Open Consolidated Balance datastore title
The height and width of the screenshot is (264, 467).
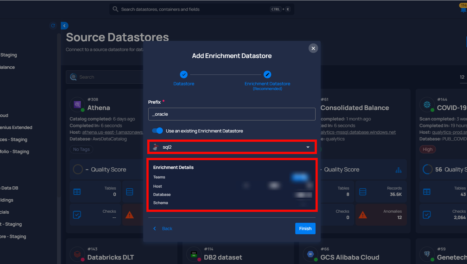pyautogui.click(x=355, y=108)
